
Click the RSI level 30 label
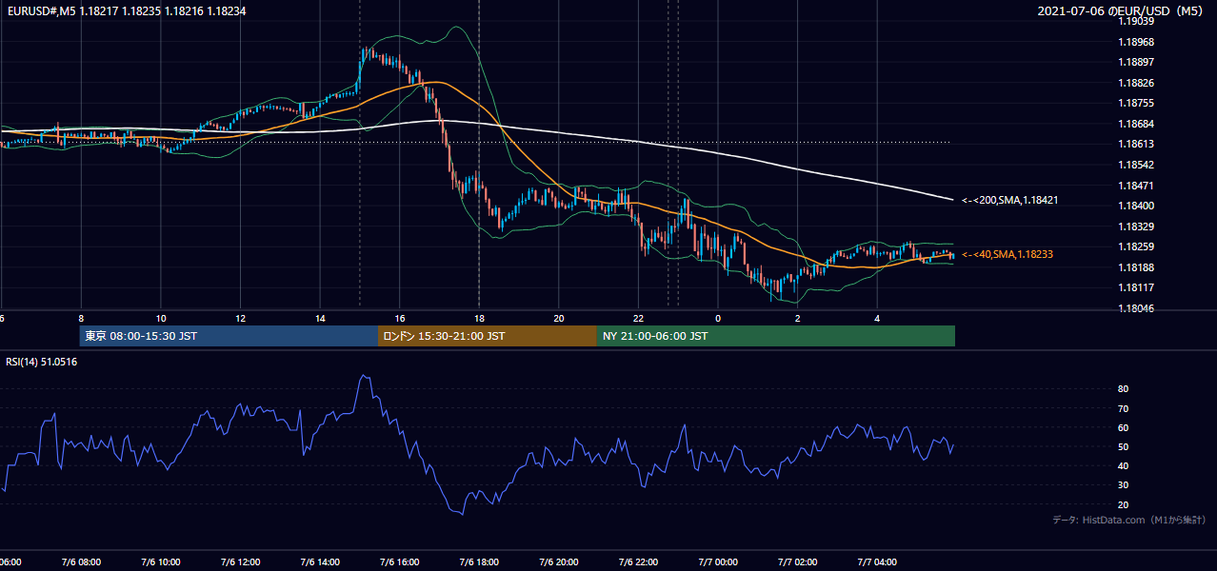[x=1123, y=485]
